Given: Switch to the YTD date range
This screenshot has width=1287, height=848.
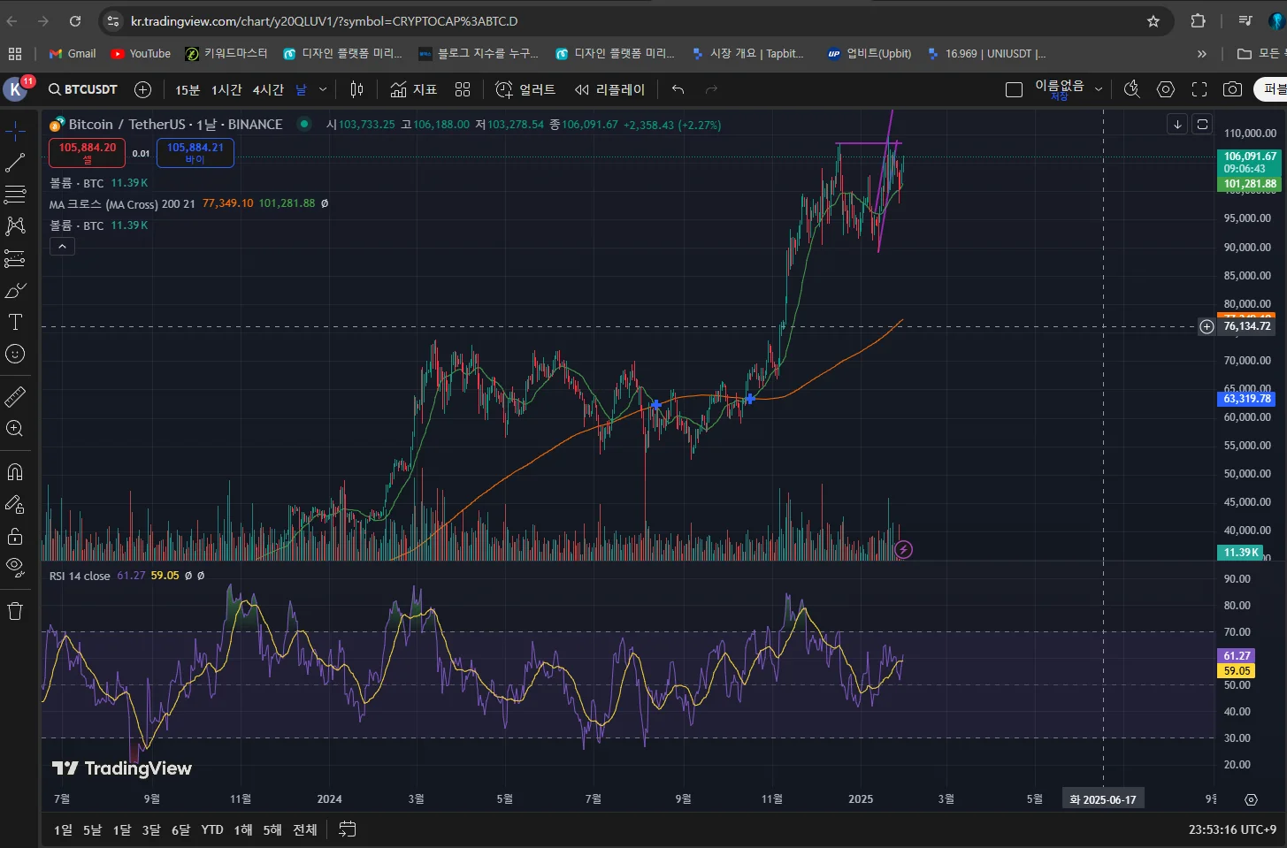Looking at the screenshot, I should 212,829.
